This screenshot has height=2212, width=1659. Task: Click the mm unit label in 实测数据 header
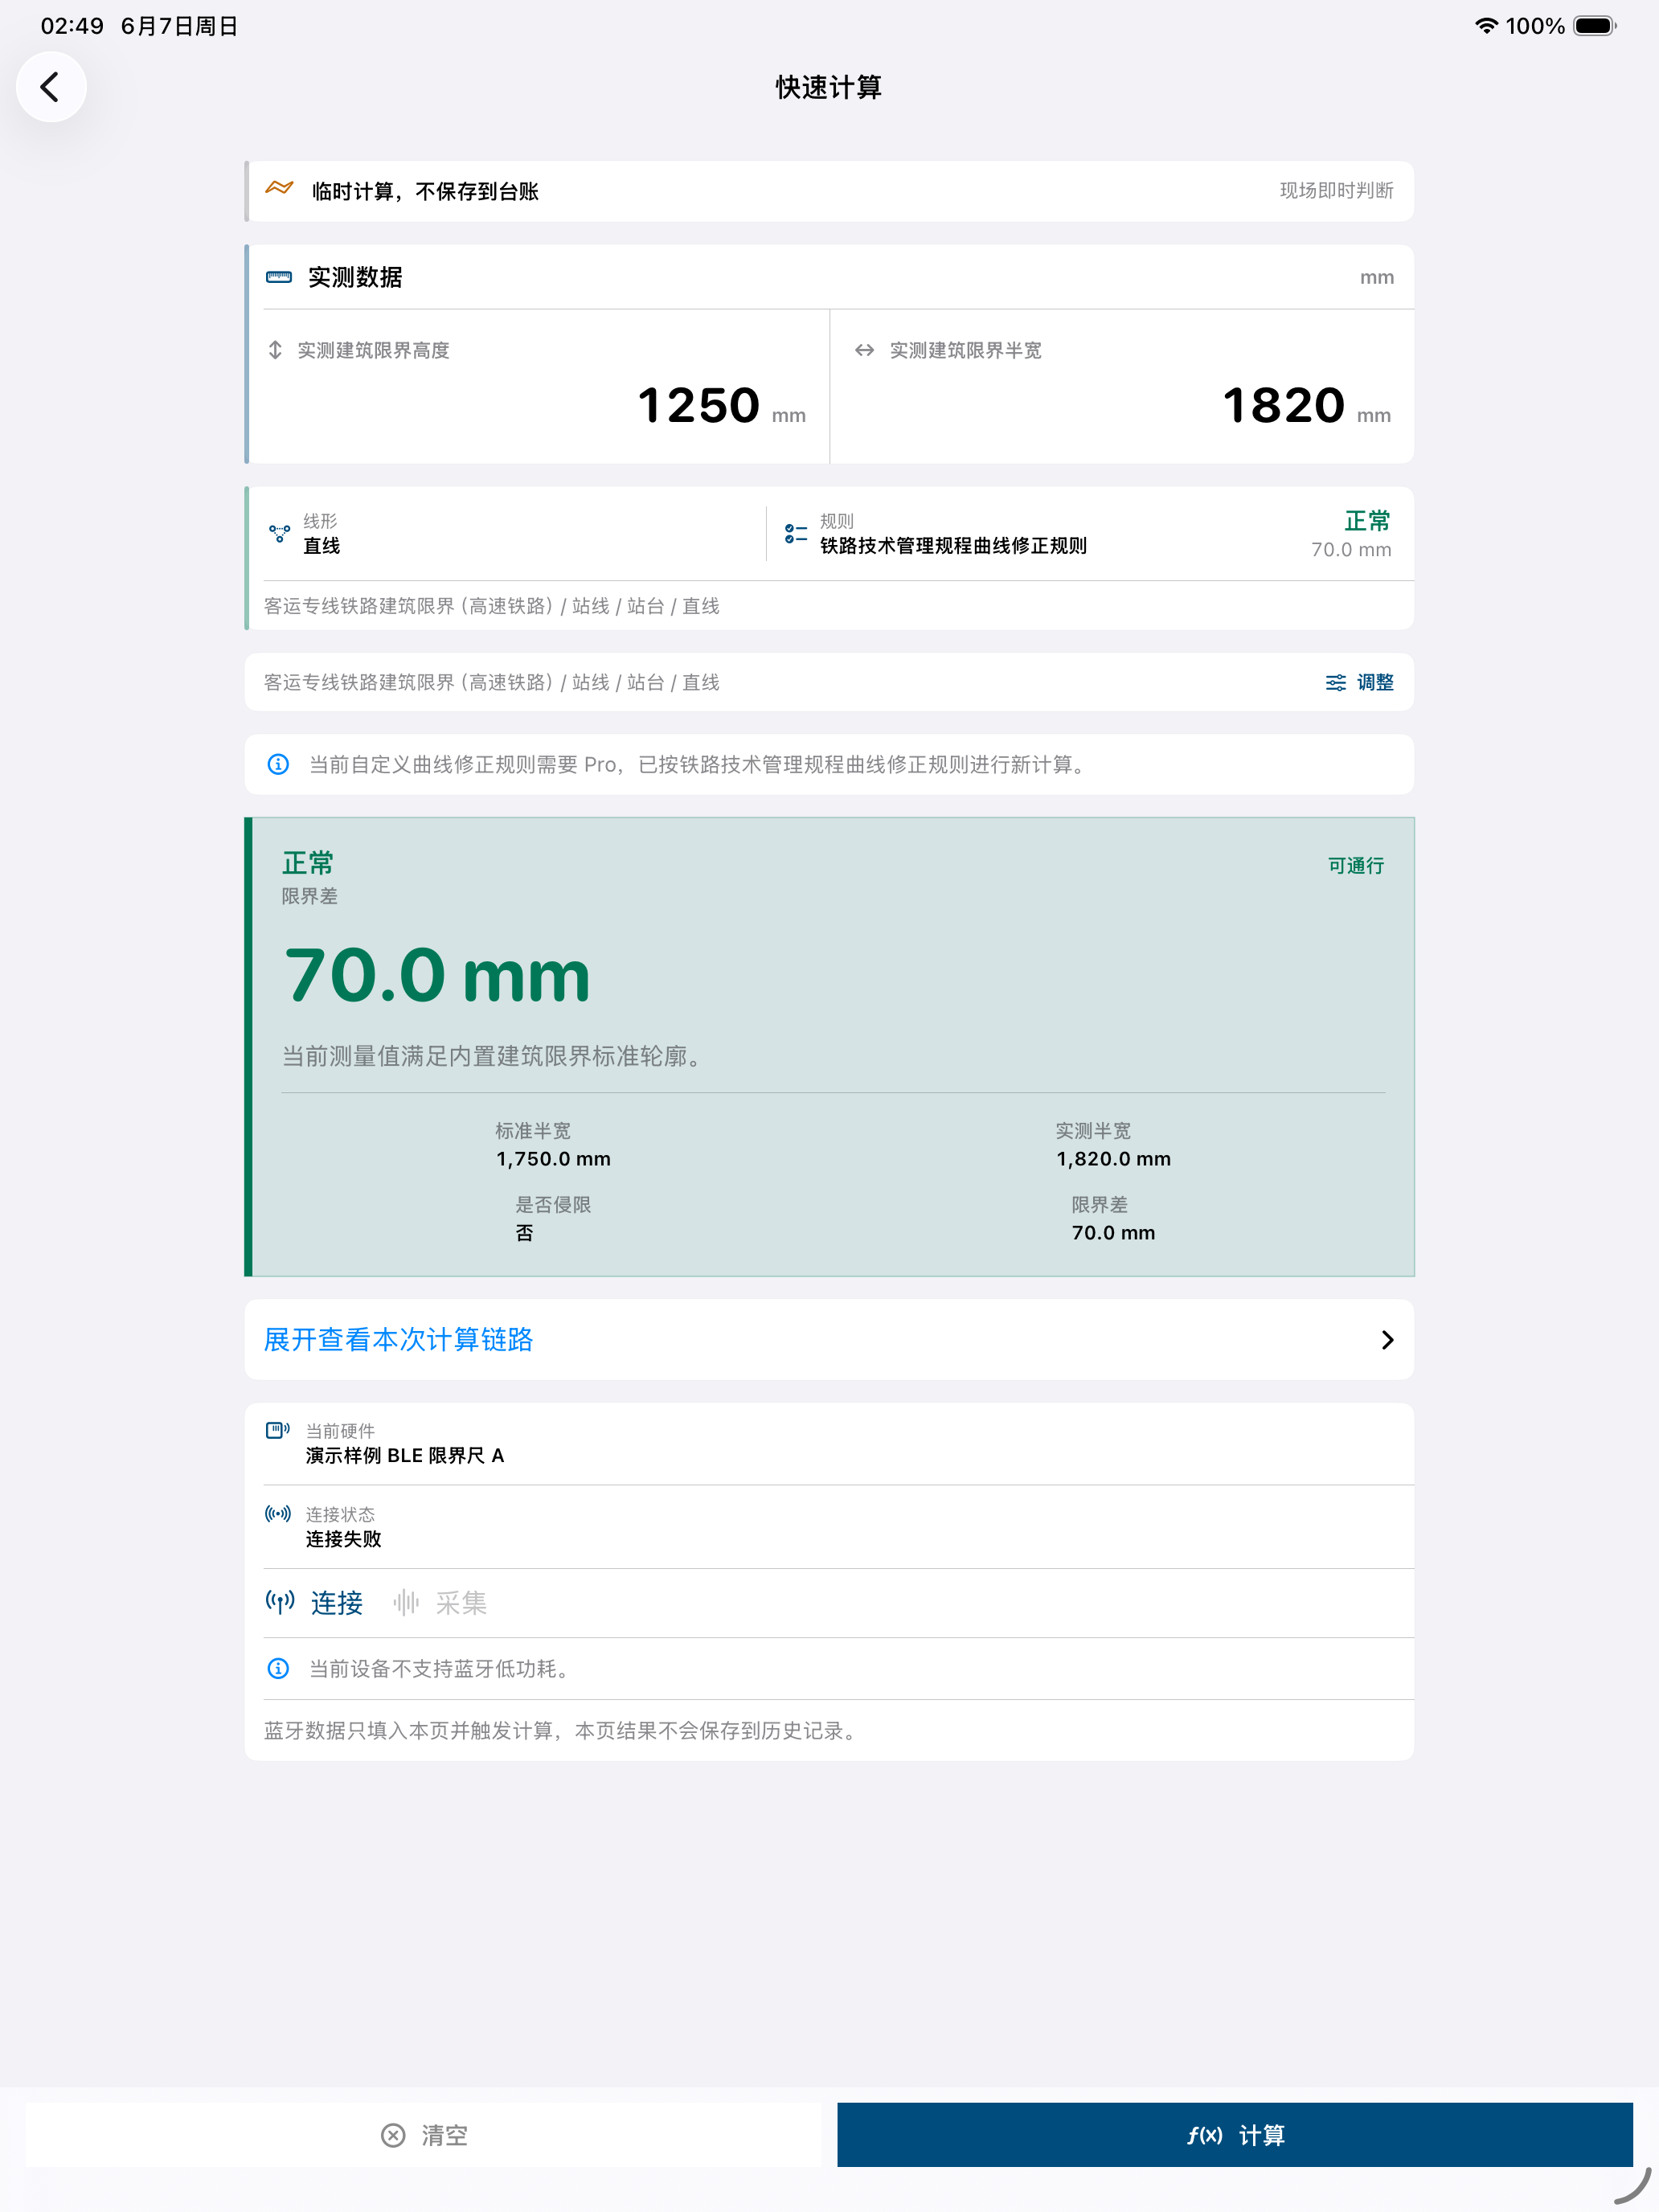1376,278
